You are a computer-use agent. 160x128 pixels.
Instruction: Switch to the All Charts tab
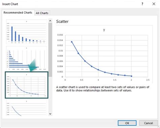tap(42, 13)
